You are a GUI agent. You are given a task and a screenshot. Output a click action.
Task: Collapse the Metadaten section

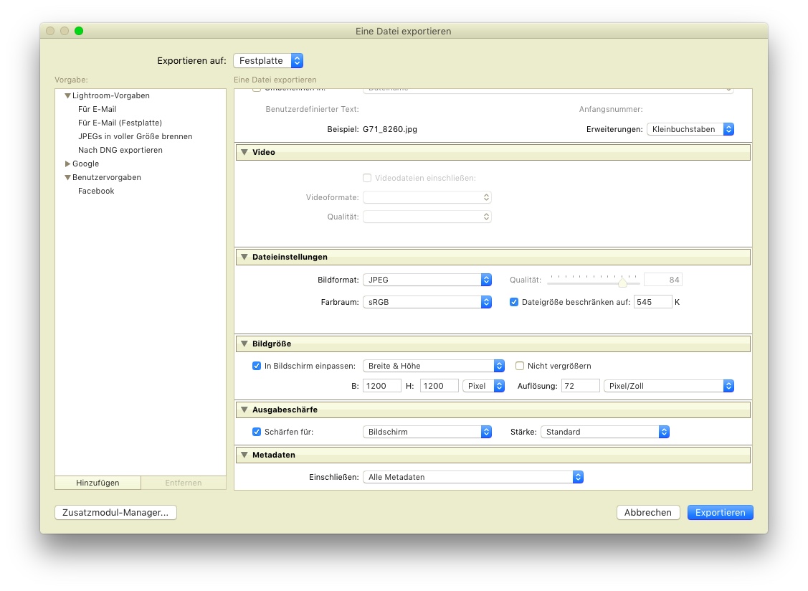244,455
